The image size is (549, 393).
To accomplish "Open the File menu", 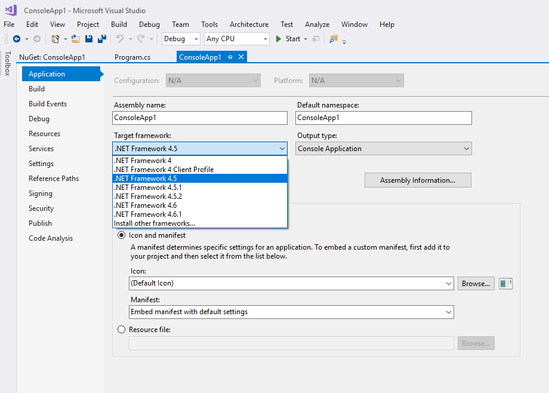I will click(9, 24).
